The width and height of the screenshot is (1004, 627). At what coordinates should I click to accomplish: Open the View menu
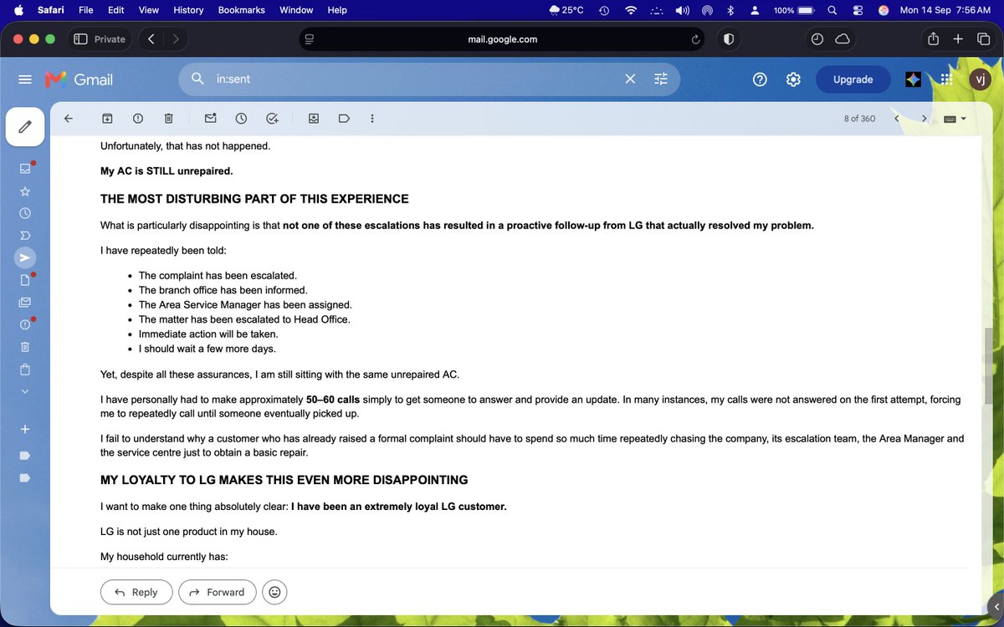click(x=148, y=10)
